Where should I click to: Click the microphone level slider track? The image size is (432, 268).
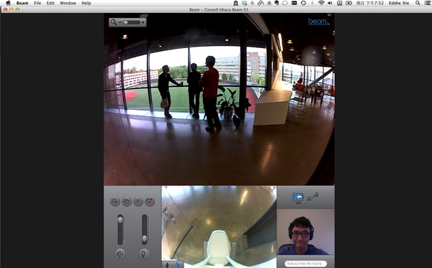point(145,229)
